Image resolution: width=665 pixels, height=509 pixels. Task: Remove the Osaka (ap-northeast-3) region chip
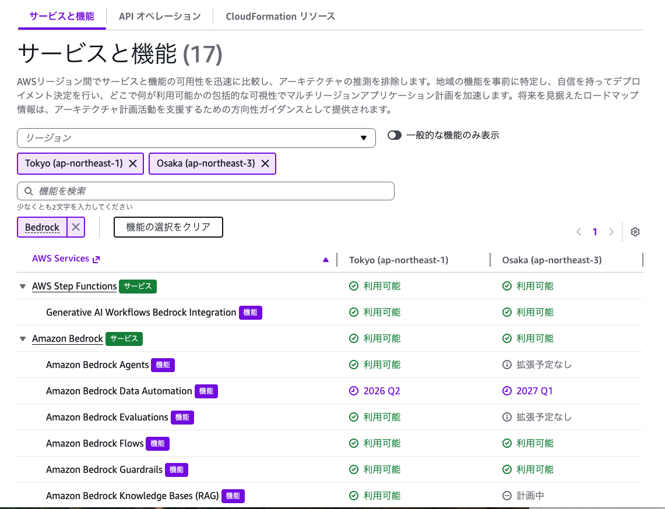coord(265,164)
